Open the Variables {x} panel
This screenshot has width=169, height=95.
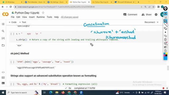(3, 38)
